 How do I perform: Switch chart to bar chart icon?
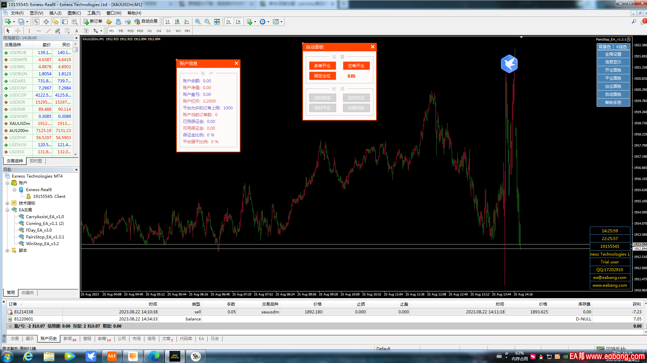point(168,22)
